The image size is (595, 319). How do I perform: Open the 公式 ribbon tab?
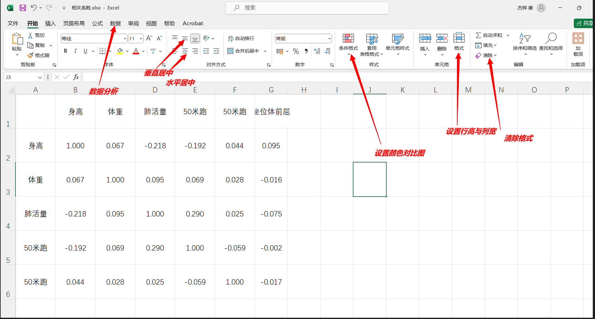click(x=97, y=23)
